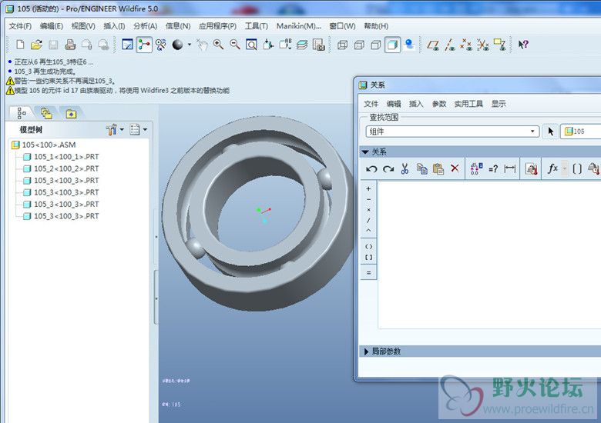Switch to shaded display style

pos(392,45)
